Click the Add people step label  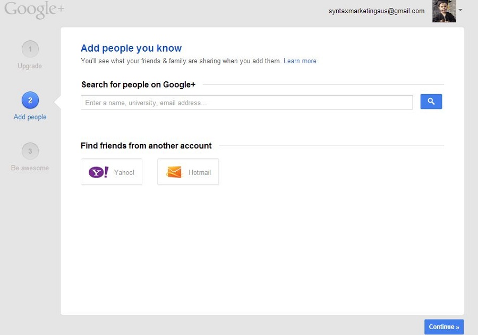[x=30, y=117]
